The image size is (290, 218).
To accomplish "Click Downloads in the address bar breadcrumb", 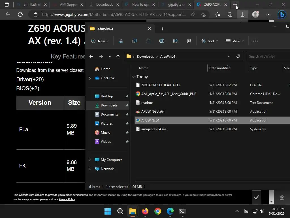I will pyautogui.click(x=145, y=56).
